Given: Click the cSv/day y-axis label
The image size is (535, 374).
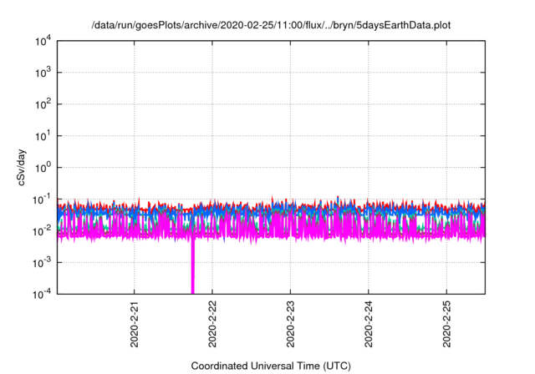Looking at the screenshot, I should point(22,167).
